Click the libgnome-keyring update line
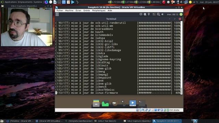This screenshot has width=219, height=123. (118, 59)
